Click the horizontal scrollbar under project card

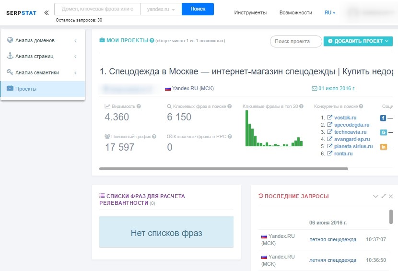pyautogui.click(x=223, y=169)
